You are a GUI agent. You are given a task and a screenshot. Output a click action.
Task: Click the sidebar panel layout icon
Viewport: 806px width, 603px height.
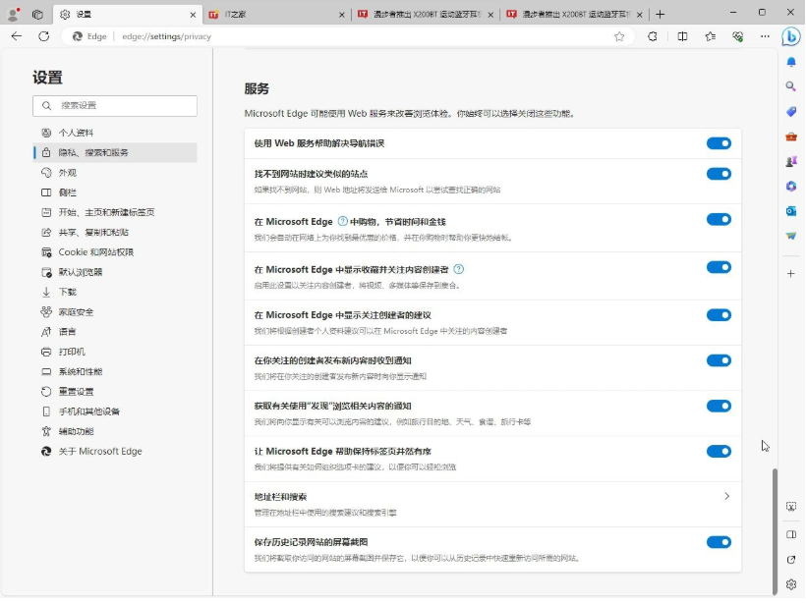coord(791,534)
